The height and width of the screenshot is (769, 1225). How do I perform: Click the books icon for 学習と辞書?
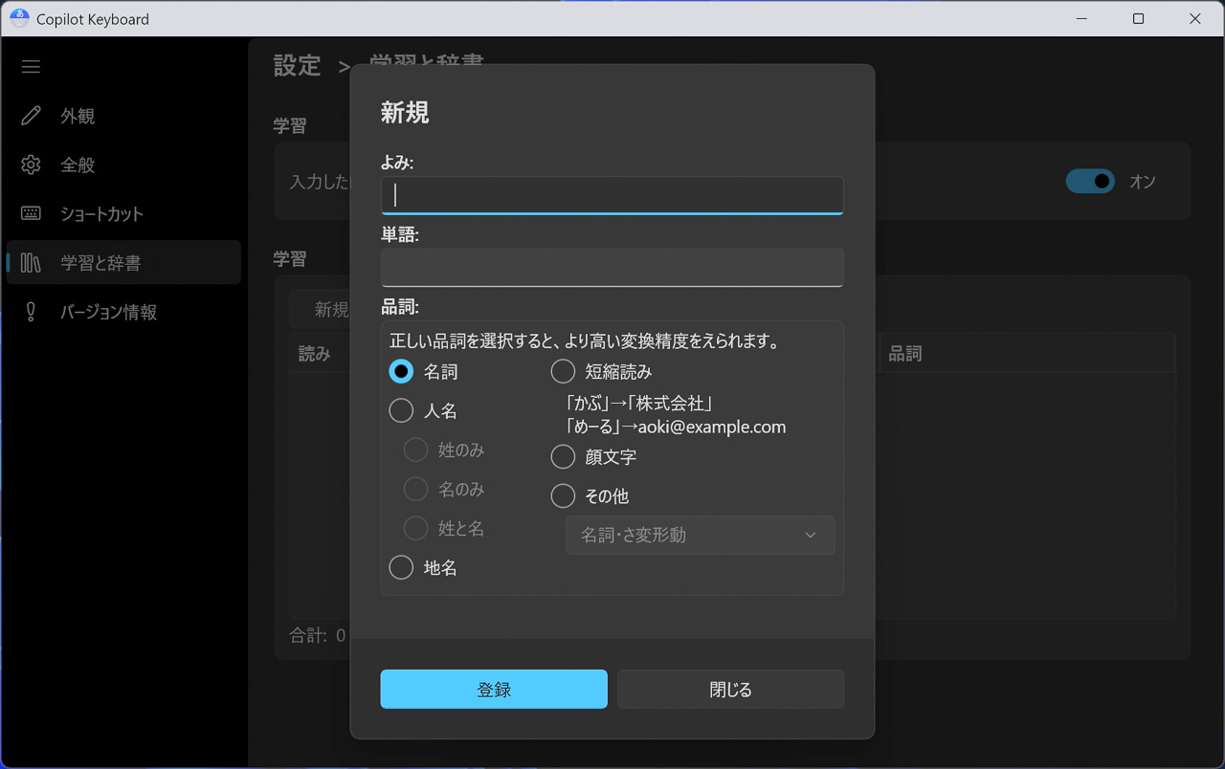(31, 263)
